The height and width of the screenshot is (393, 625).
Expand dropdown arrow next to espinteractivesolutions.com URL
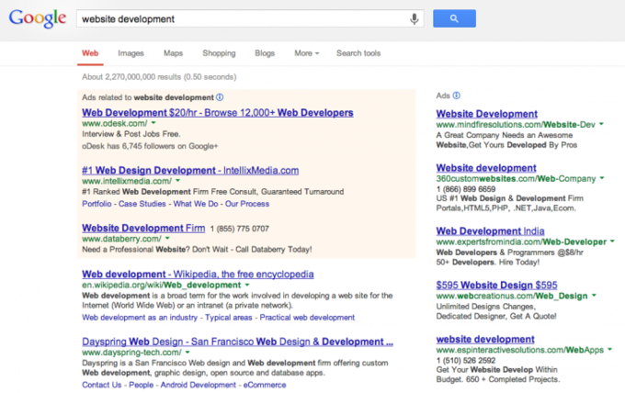pyautogui.click(x=609, y=350)
